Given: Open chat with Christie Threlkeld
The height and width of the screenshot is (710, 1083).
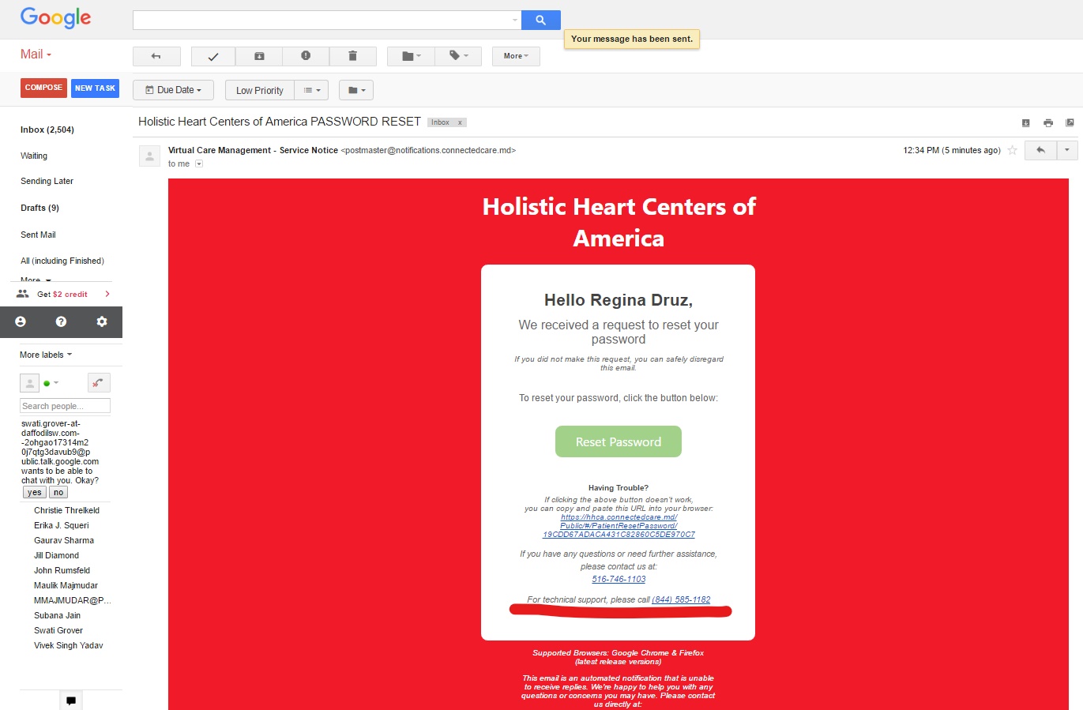Looking at the screenshot, I should (x=66, y=510).
